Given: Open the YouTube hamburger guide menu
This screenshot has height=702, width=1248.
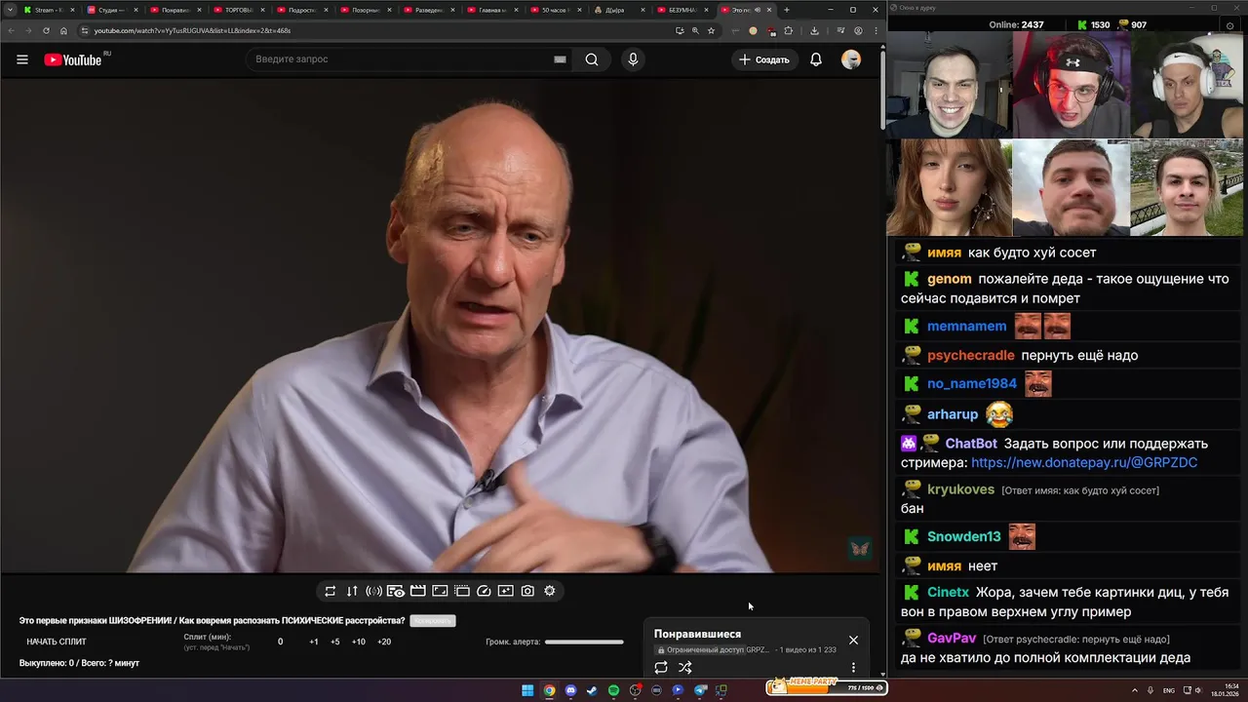Looking at the screenshot, I should tap(22, 59).
